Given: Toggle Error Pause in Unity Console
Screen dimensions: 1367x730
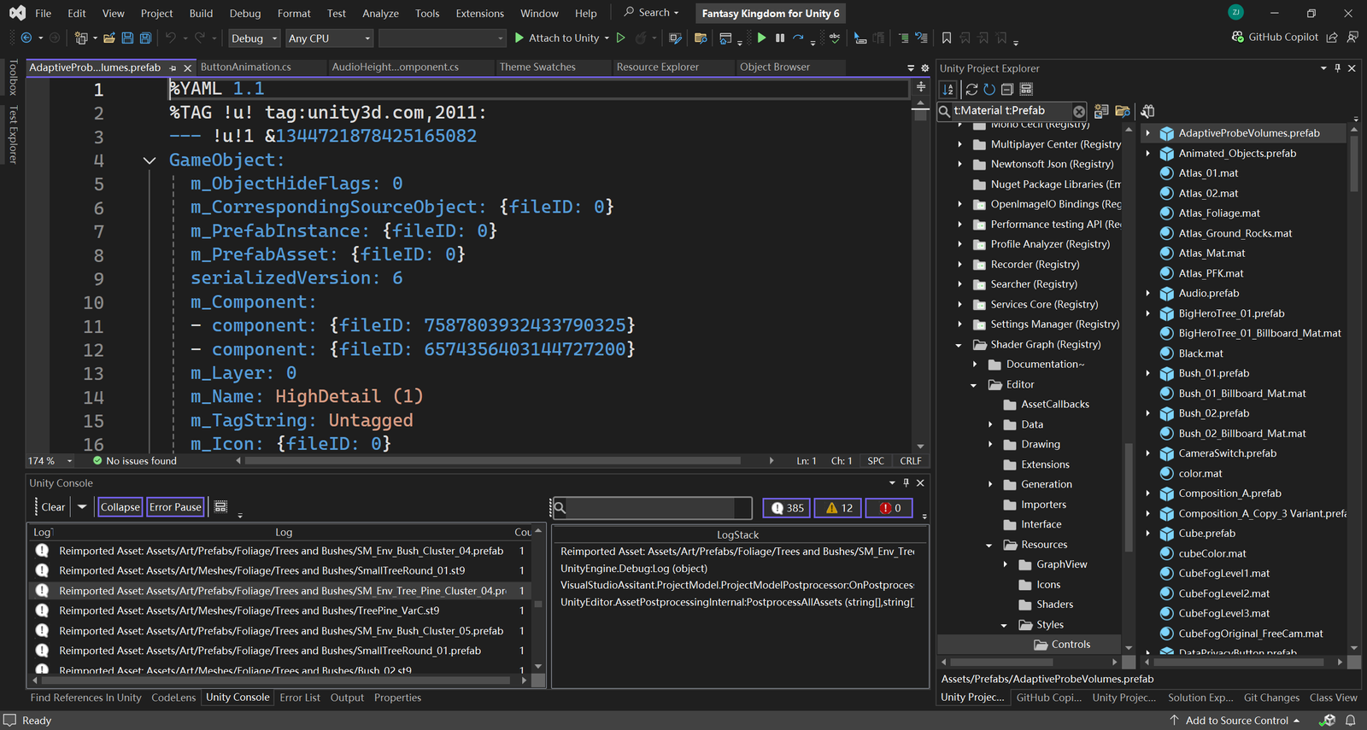Looking at the screenshot, I should click(x=175, y=507).
